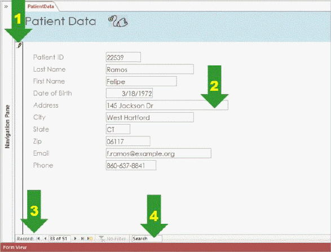Click the pencil record selector icon
This screenshot has width=331, height=252.
tap(19, 45)
